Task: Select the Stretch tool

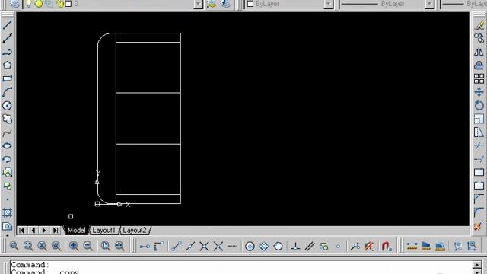Action: pyautogui.click(x=479, y=132)
